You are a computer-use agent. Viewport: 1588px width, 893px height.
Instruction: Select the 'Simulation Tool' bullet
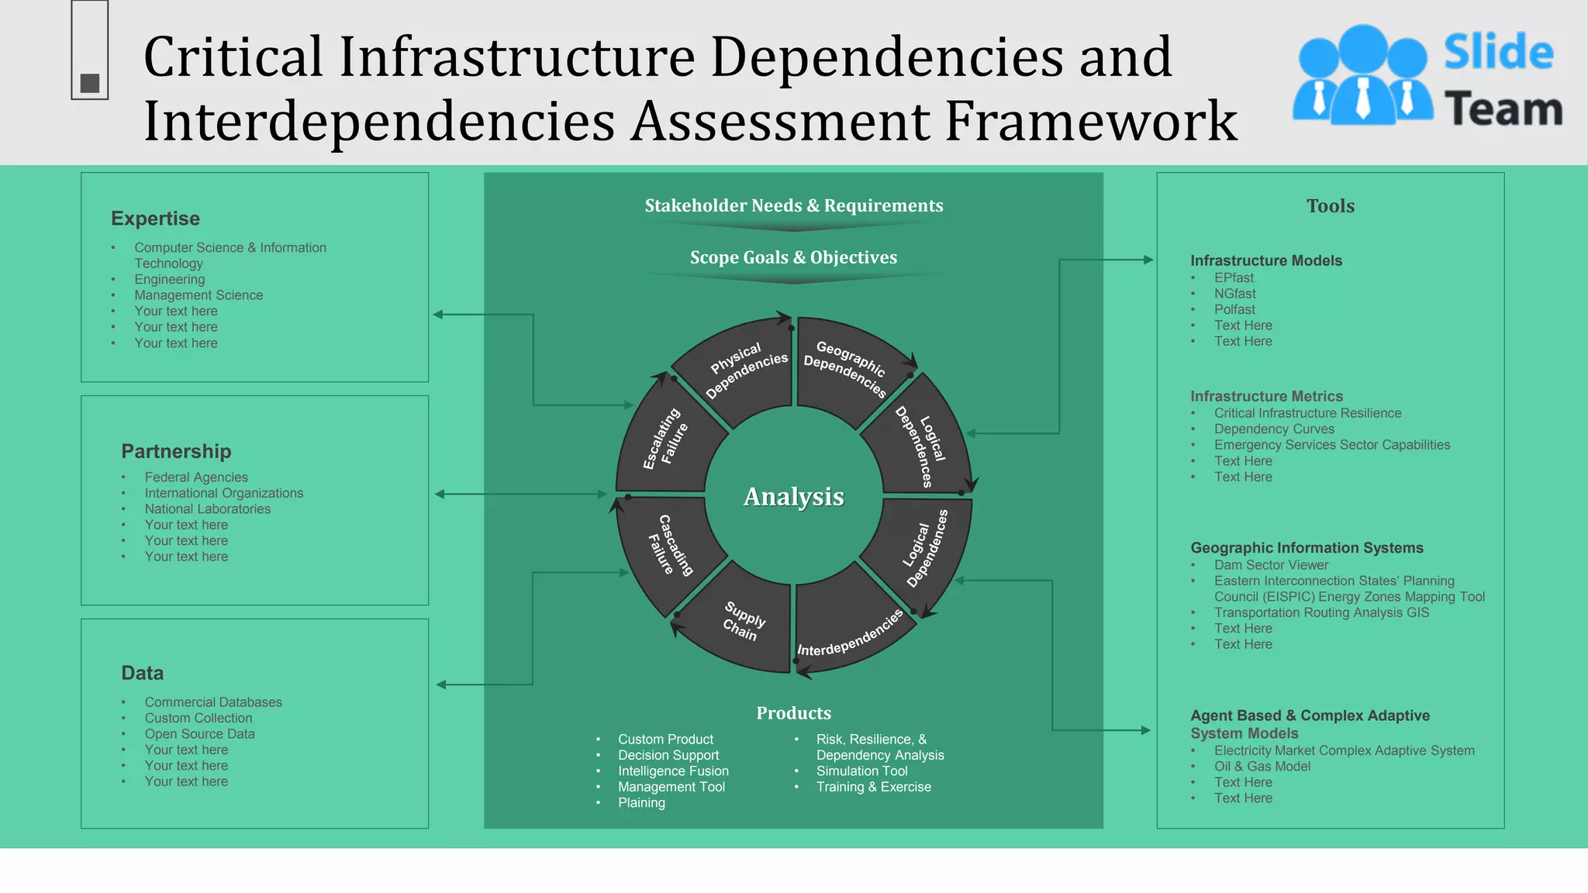pyautogui.click(x=861, y=771)
